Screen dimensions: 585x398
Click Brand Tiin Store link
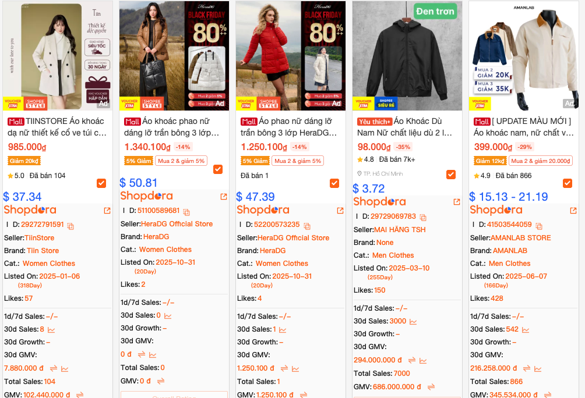[43, 251]
